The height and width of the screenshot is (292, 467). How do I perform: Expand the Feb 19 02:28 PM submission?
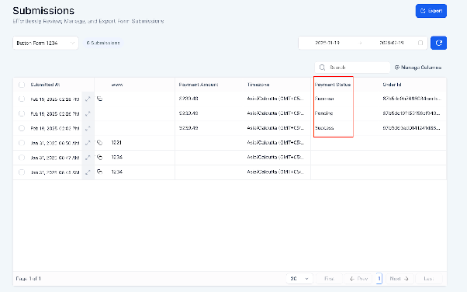[88, 99]
